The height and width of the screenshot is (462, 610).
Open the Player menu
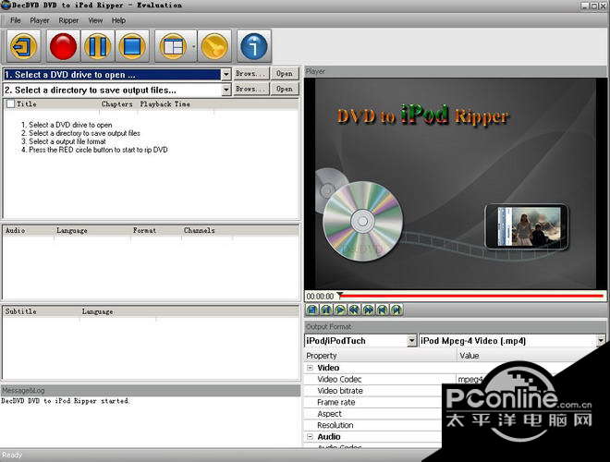pos(40,20)
